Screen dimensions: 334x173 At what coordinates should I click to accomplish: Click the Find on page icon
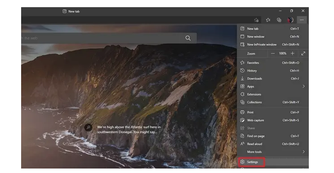pos(242,136)
